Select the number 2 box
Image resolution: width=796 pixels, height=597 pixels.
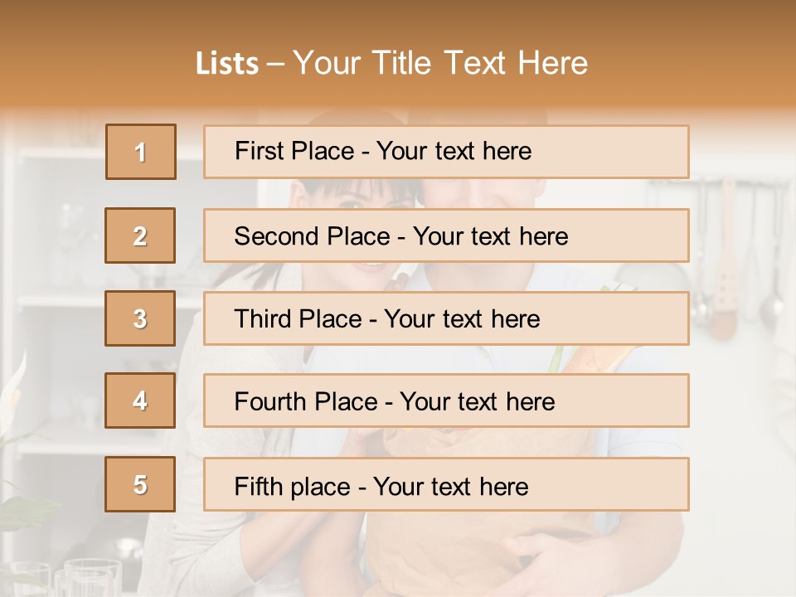(x=140, y=235)
